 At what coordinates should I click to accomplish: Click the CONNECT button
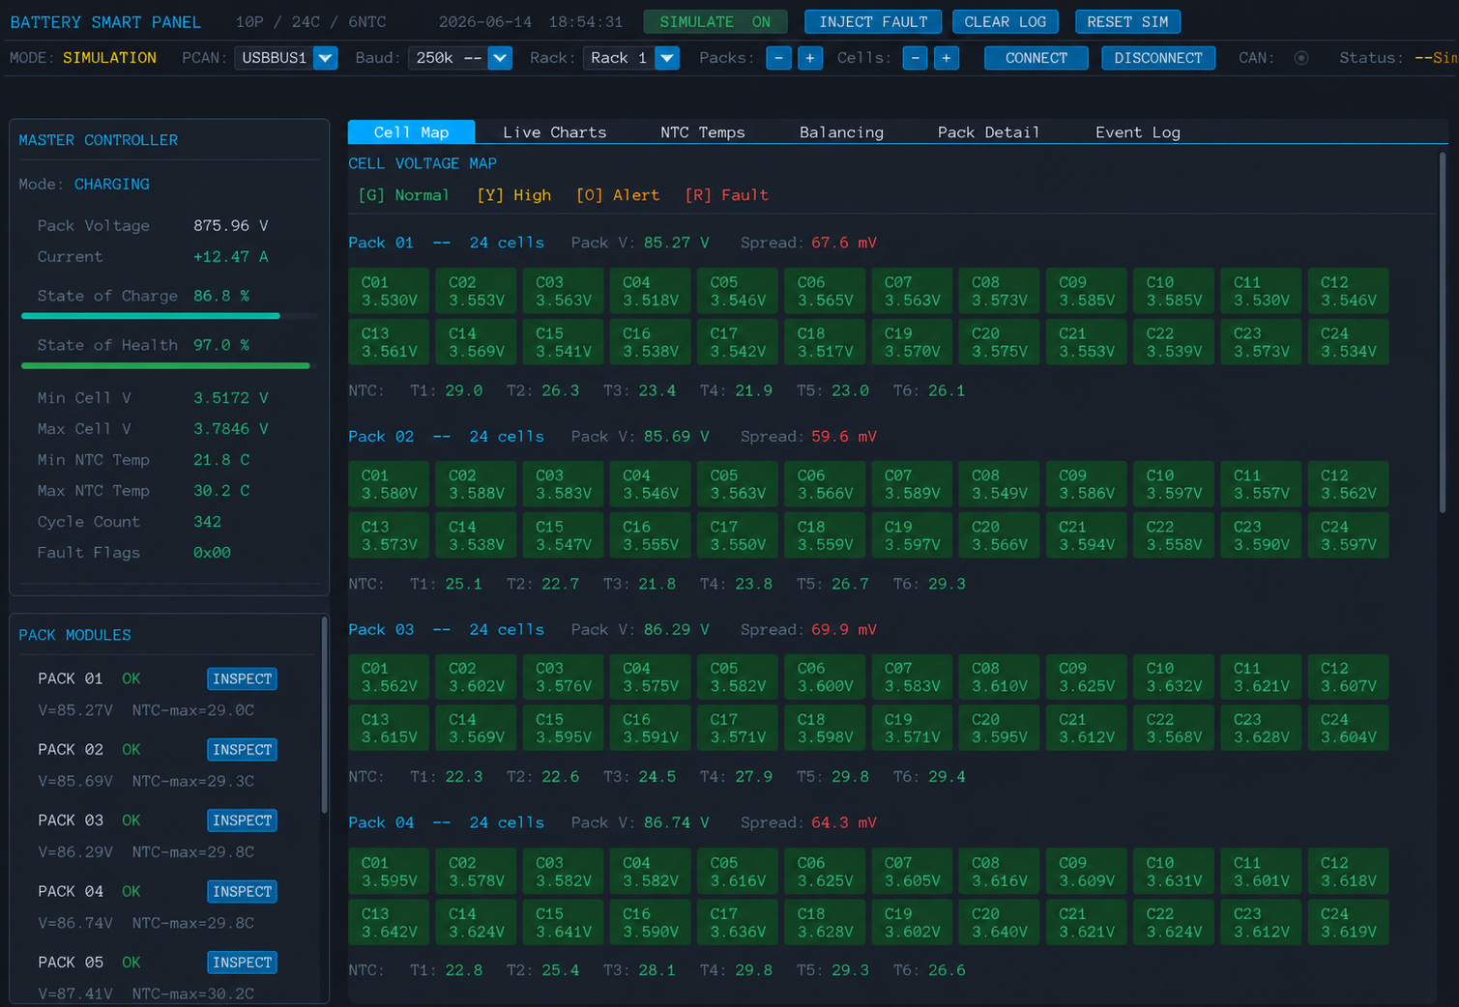click(x=1036, y=58)
